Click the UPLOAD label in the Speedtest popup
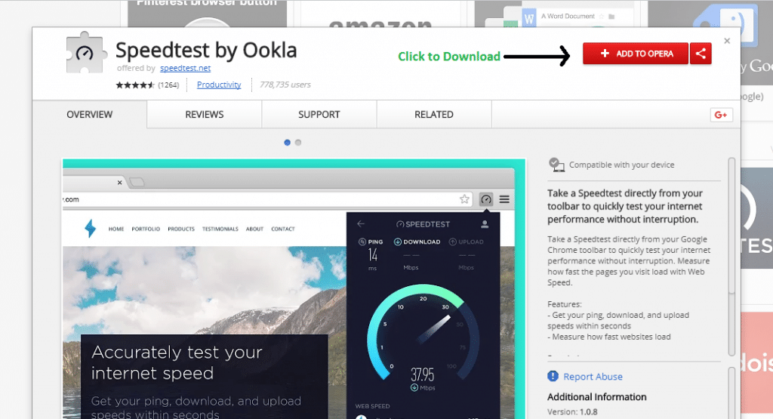The width and height of the screenshot is (773, 419). (x=467, y=242)
